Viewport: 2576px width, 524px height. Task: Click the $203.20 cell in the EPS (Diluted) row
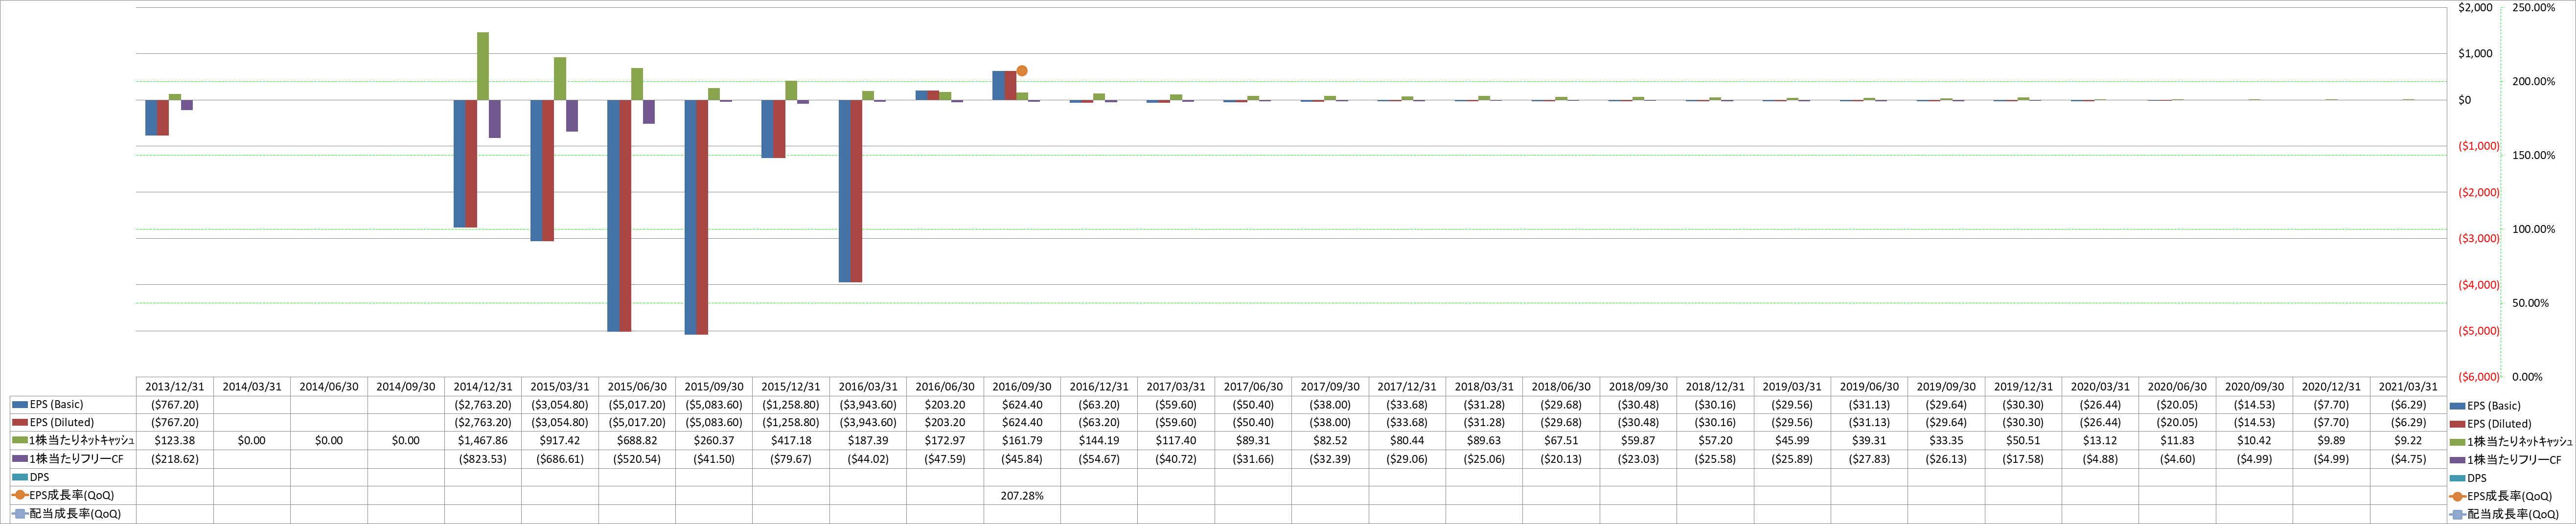[945, 423]
